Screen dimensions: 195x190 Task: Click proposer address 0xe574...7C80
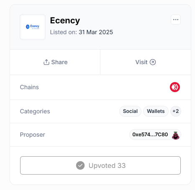click(150, 135)
